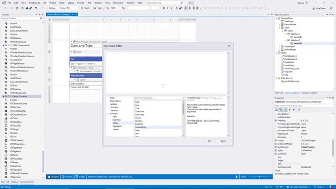This screenshot has height=189, width=336.
Task: Collapse the Styles node in Report Explorer
Action: pyautogui.click(x=277, y=52)
